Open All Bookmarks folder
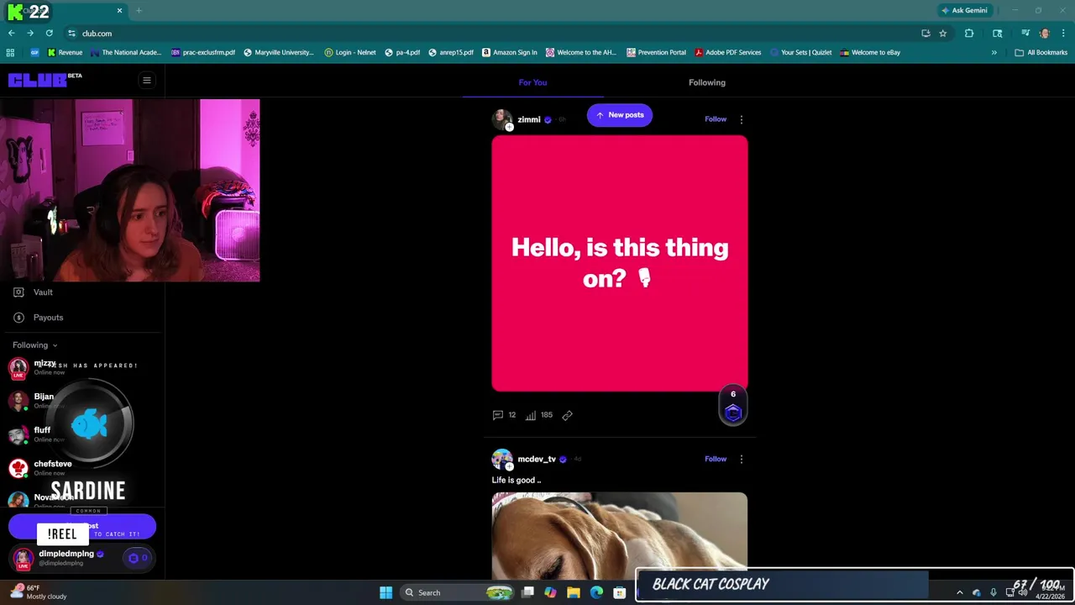Viewport: 1075px width, 605px height. click(x=1041, y=52)
